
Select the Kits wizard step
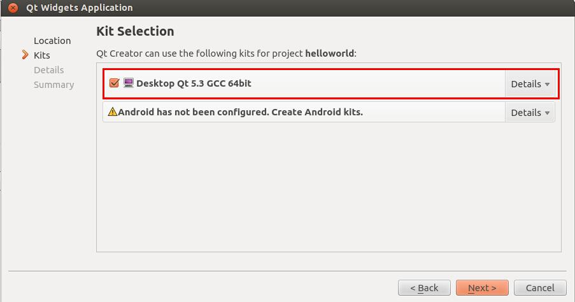[42, 55]
